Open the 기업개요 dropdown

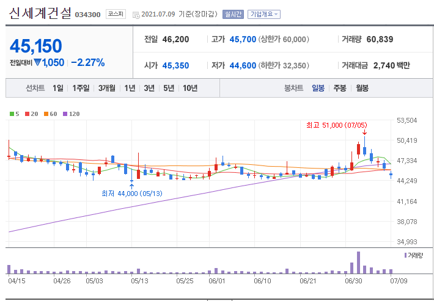point(264,14)
